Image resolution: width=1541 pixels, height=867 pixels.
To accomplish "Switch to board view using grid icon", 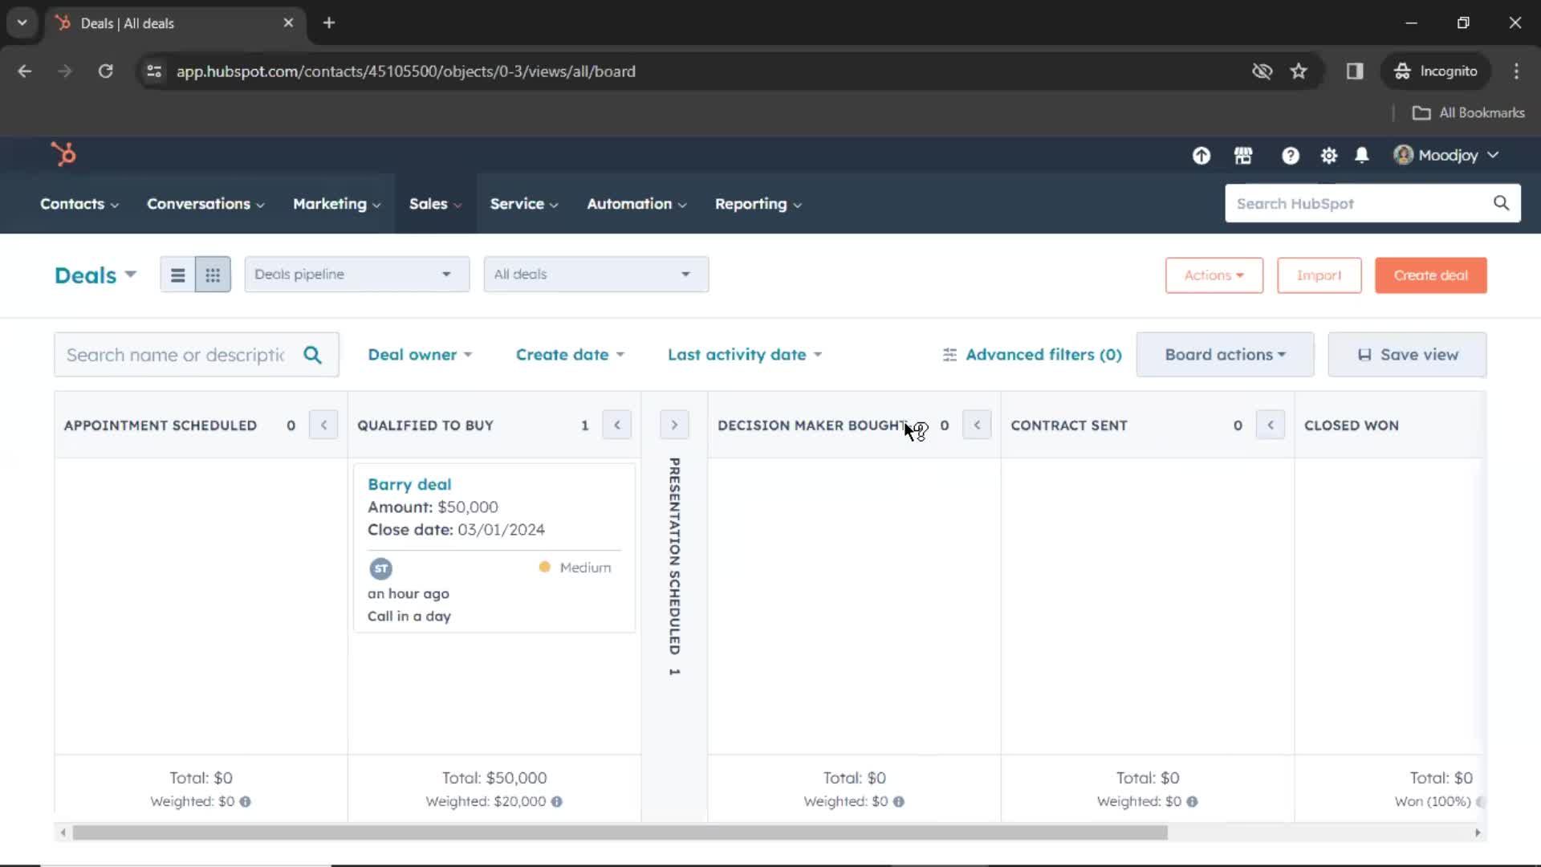I will point(212,275).
